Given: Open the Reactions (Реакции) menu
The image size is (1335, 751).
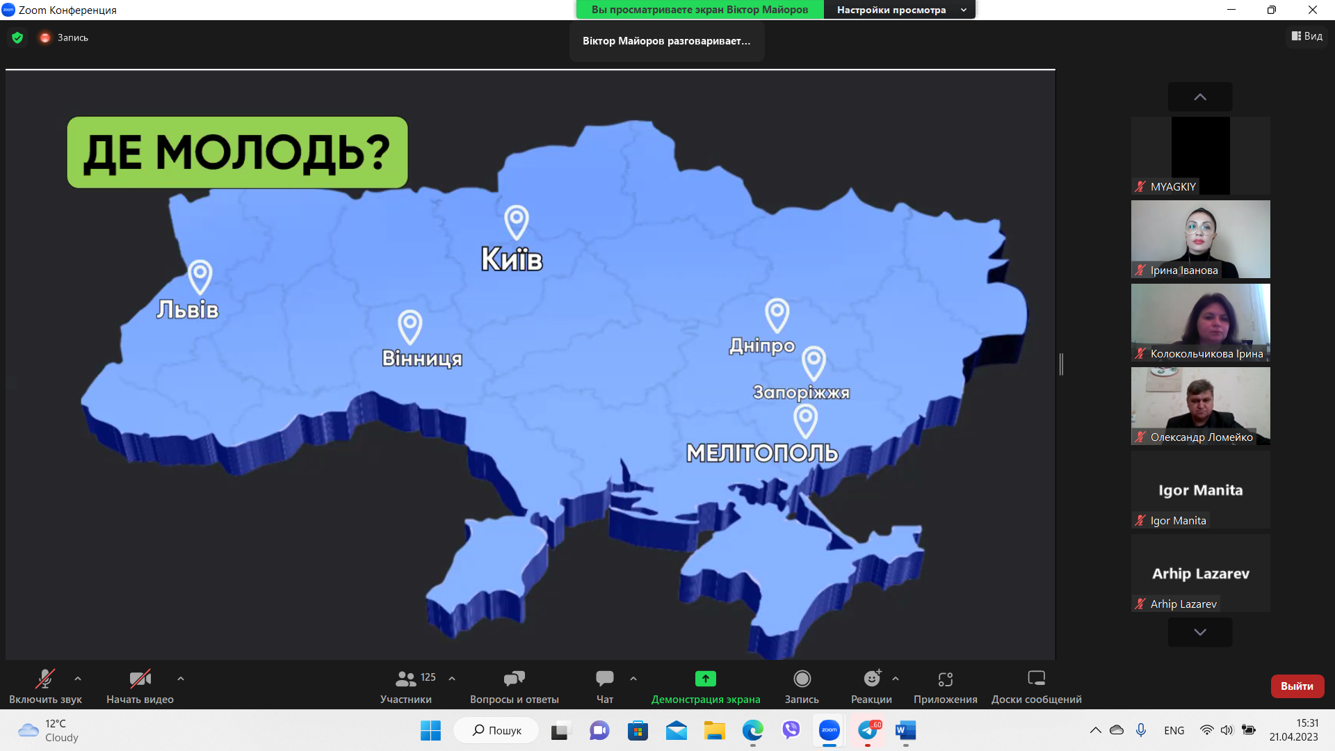Looking at the screenshot, I should 871,679.
